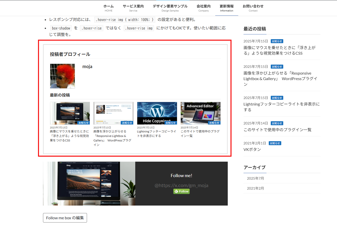Open the 2025年7月 archive link
The height and width of the screenshot is (227, 337).
pos(255,178)
